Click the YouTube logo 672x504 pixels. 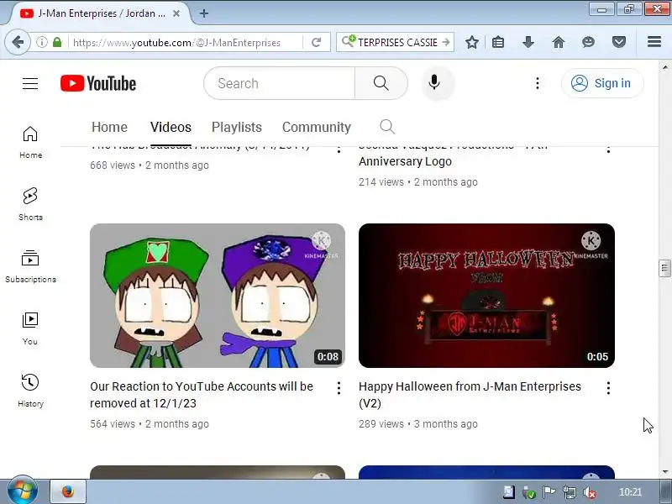tap(98, 83)
